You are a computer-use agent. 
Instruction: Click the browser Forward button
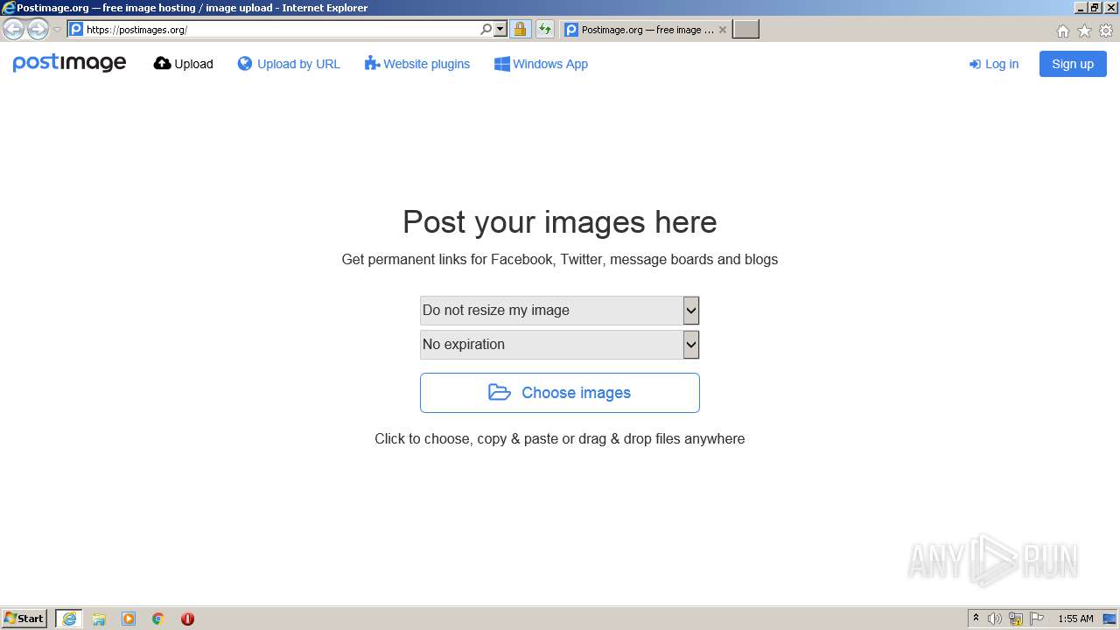click(x=38, y=30)
